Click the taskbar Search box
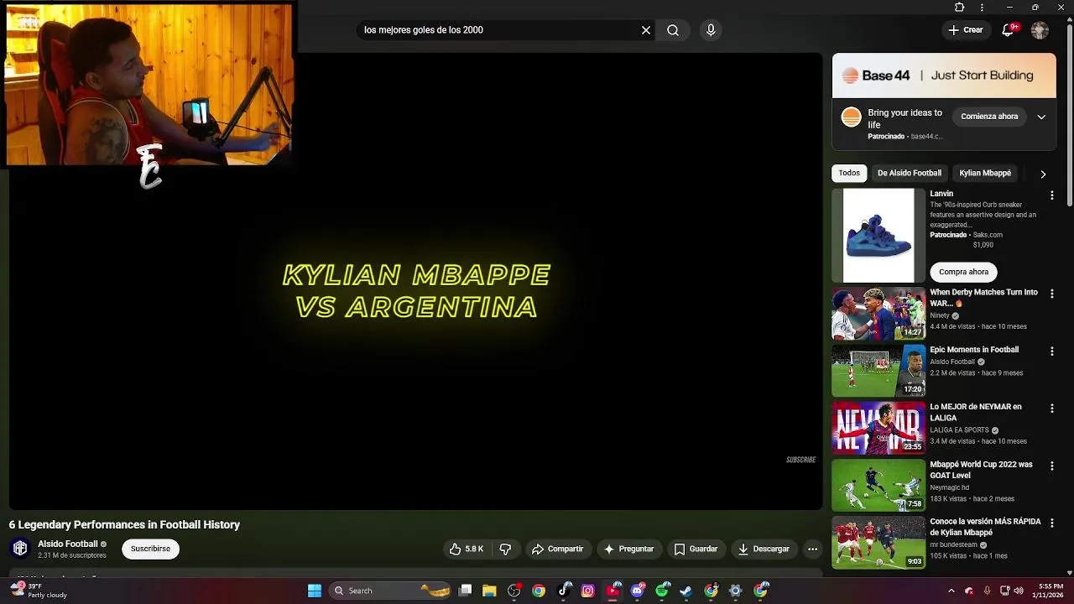Image resolution: width=1074 pixels, height=604 pixels. [391, 591]
